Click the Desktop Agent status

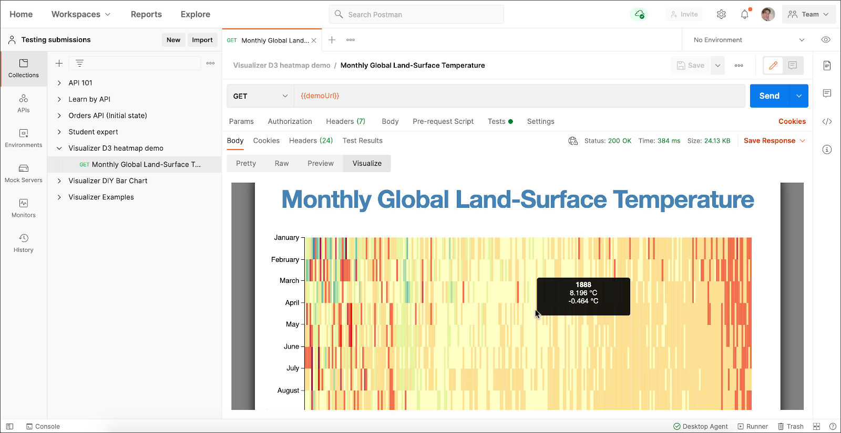701,427
